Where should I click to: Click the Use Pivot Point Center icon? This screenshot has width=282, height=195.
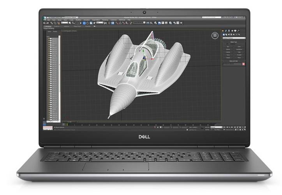105,23
